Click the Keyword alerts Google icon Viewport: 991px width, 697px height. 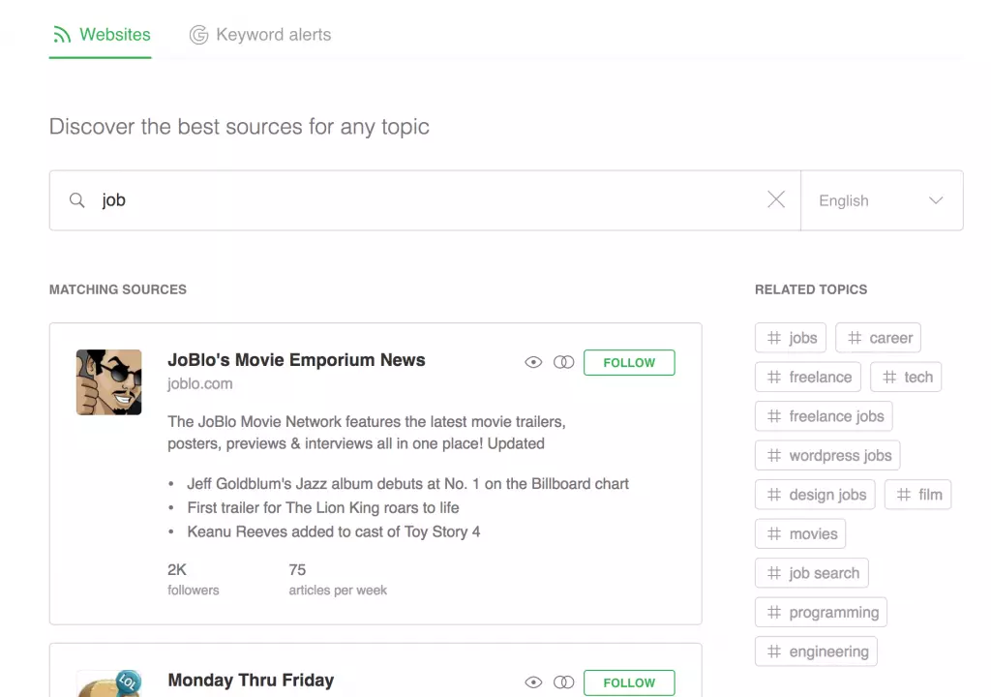198,35
